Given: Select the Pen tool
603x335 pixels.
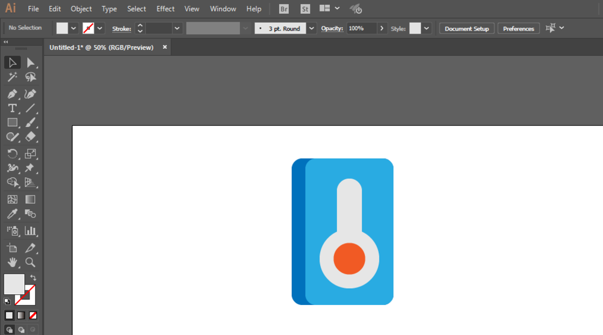Looking at the screenshot, I should [12, 94].
